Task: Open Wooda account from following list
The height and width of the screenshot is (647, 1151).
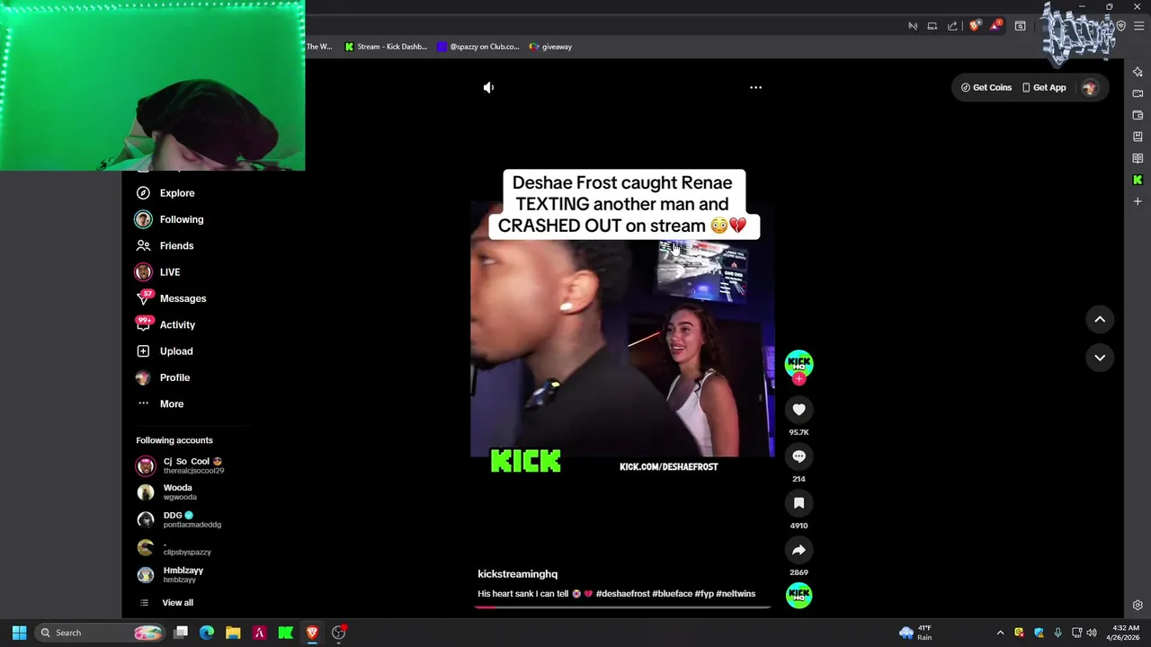Action: (x=167, y=492)
